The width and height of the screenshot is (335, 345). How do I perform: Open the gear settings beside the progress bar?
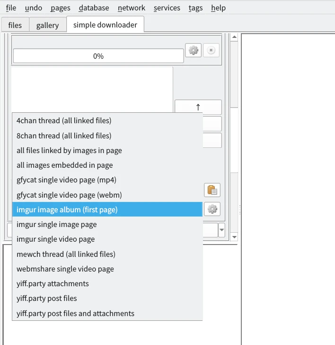(x=193, y=50)
